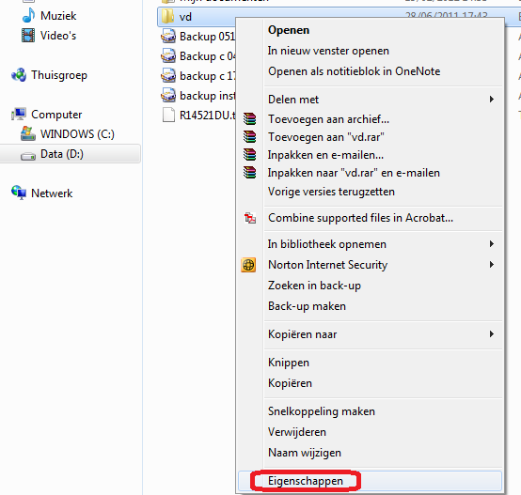Open the Norton Internet Security submenu arrow
521x495 pixels.
[x=492, y=265]
